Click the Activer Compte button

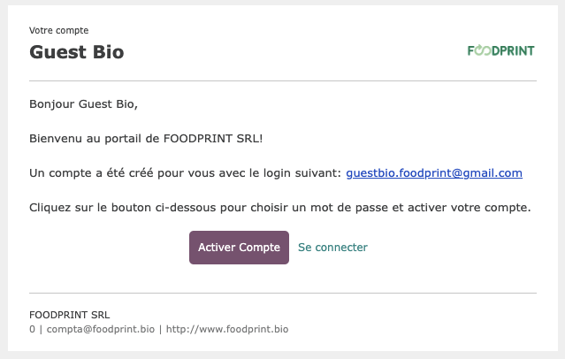point(239,248)
